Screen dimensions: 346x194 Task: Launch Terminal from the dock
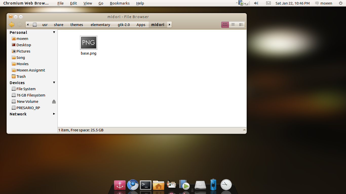(146, 185)
